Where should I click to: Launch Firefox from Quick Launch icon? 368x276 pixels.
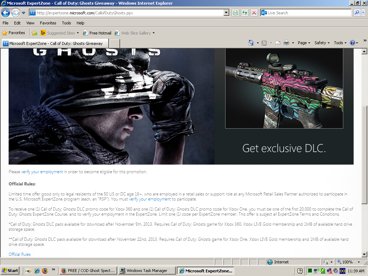point(45,271)
